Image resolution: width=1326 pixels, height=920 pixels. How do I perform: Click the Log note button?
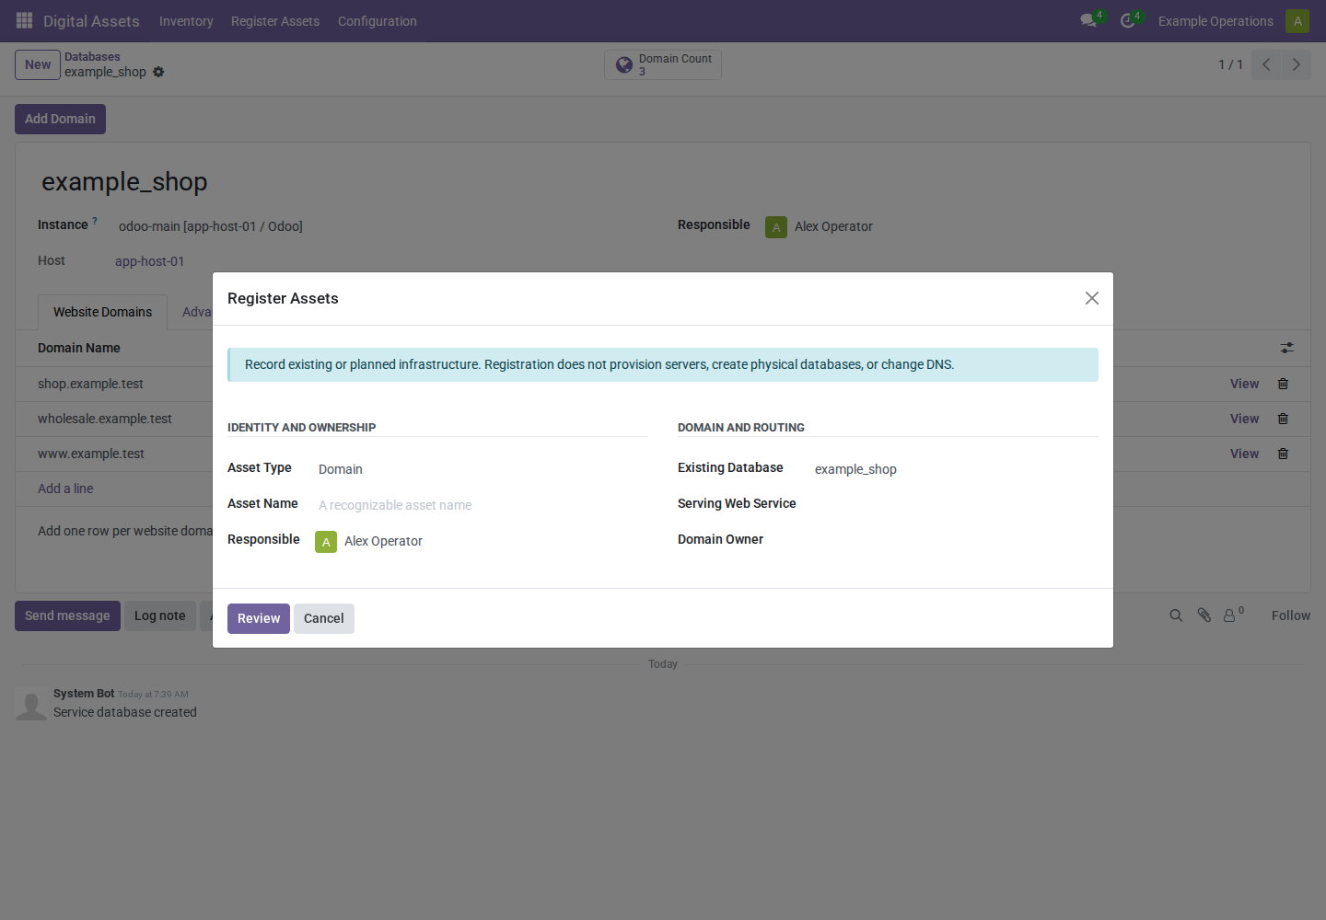[x=160, y=615]
